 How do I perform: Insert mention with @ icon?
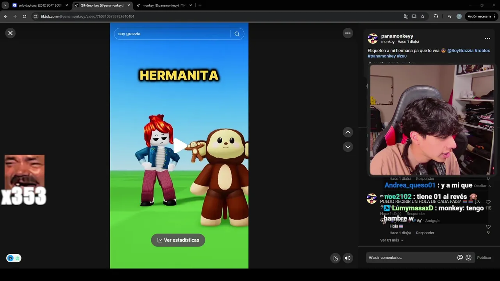460,258
